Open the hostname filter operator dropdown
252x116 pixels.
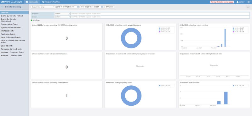[x=62, y=14]
